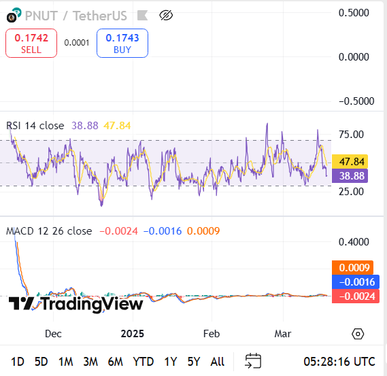Click the -0.5000 price scale value
The width and height of the screenshot is (387, 376).
coord(356,101)
